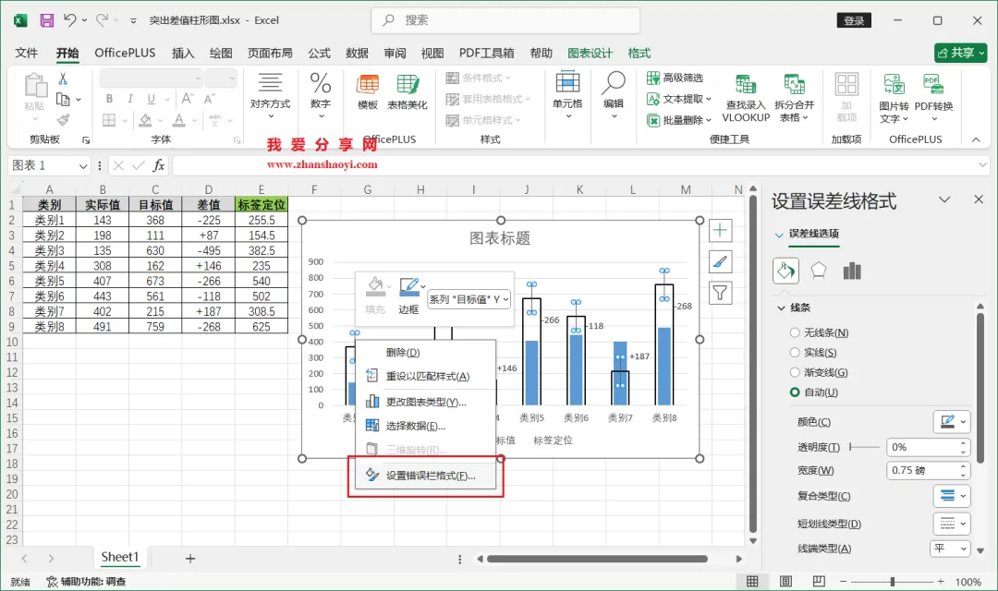This screenshot has width=998, height=591.
Task: Select the Effects pentagon icon
Action: (819, 271)
